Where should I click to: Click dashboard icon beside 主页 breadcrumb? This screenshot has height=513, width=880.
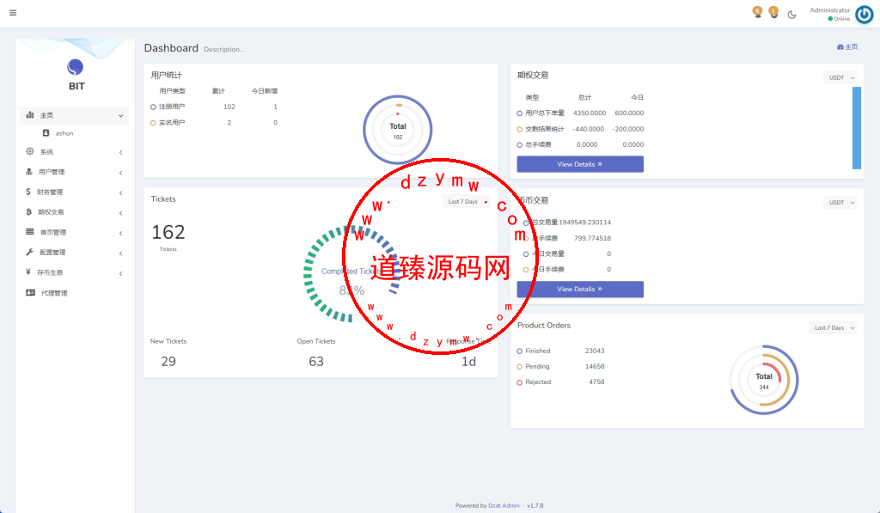coord(840,47)
